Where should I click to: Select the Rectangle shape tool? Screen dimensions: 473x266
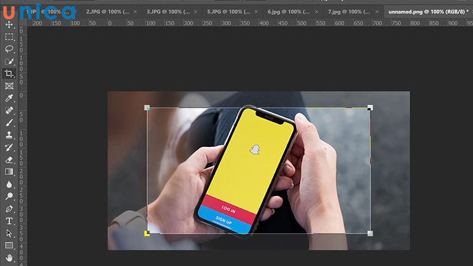pyautogui.click(x=9, y=245)
